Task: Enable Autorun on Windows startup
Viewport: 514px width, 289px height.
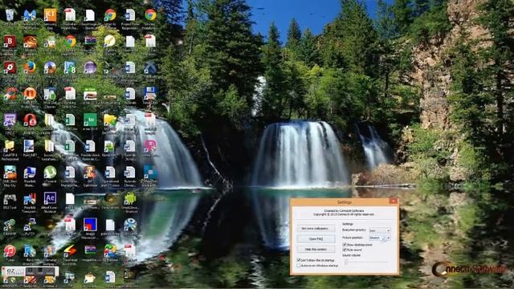Action: 299,266
